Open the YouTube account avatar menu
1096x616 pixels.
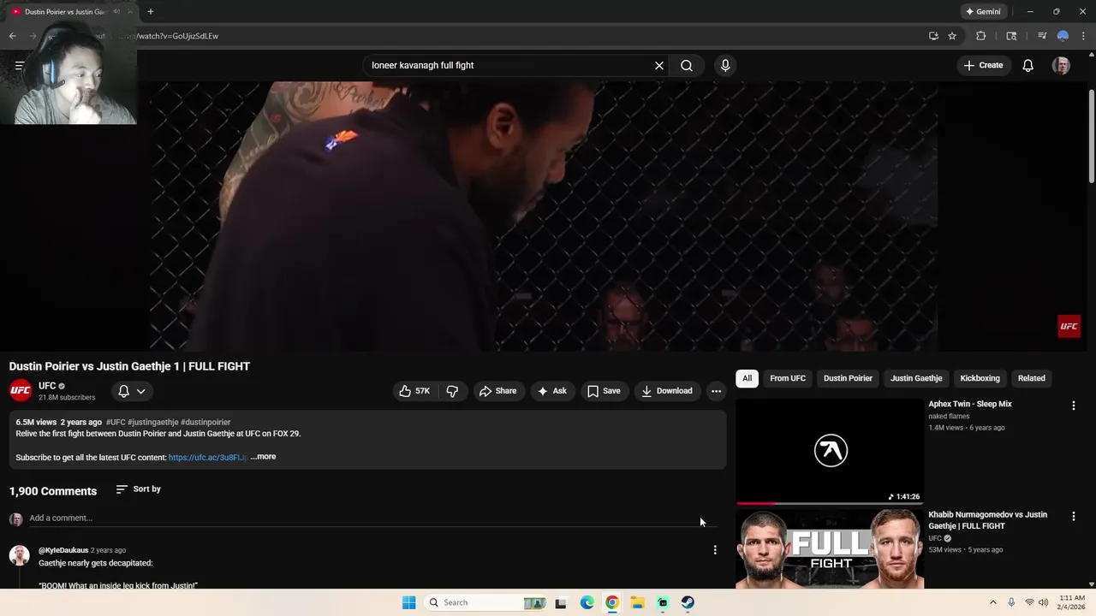point(1061,65)
